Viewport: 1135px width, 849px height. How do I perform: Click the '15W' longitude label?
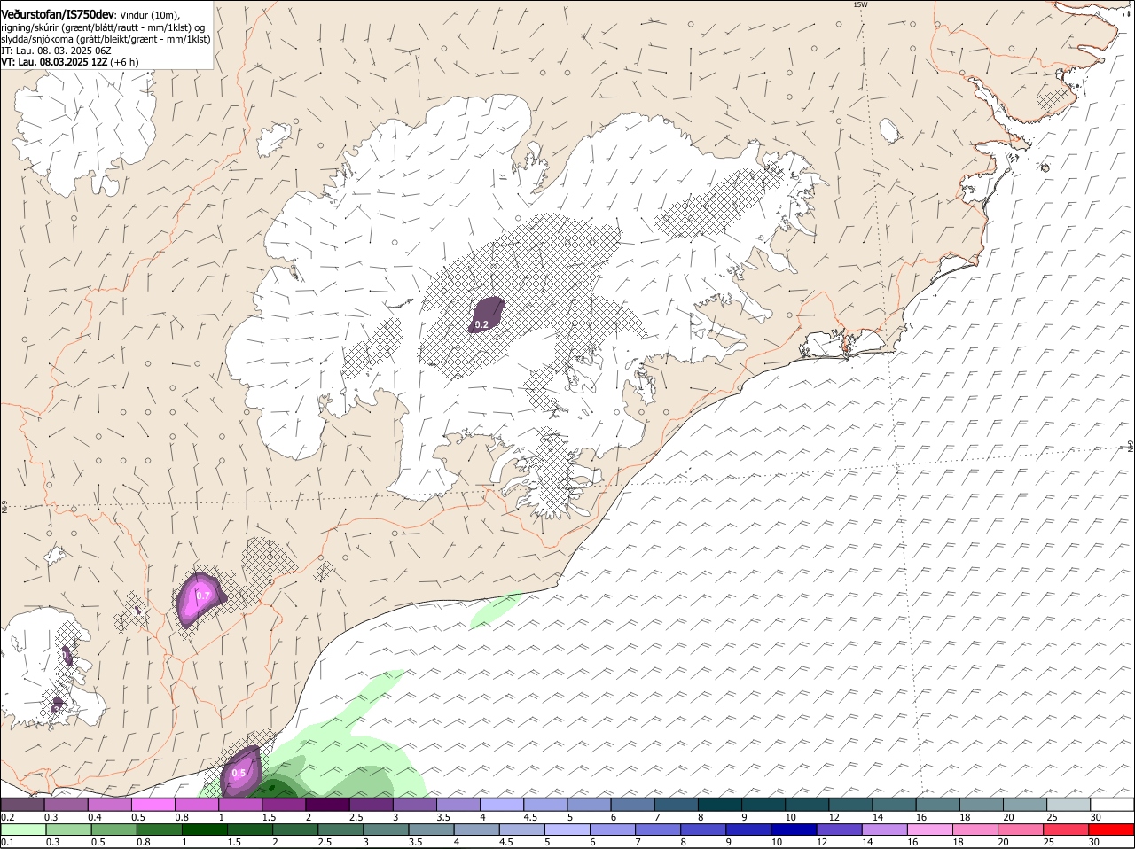pyautogui.click(x=859, y=4)
